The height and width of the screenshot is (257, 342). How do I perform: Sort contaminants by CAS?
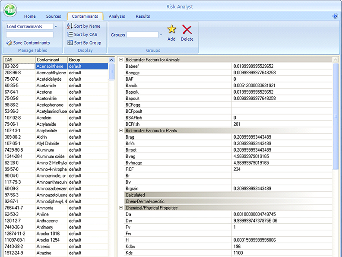coord(83,35)
